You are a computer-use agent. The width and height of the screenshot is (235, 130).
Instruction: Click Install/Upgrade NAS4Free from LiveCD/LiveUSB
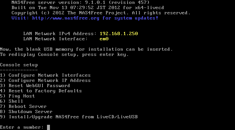pyautogui.click(x=69, y=117)
